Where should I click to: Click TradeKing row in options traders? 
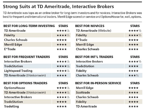(37, 106)
